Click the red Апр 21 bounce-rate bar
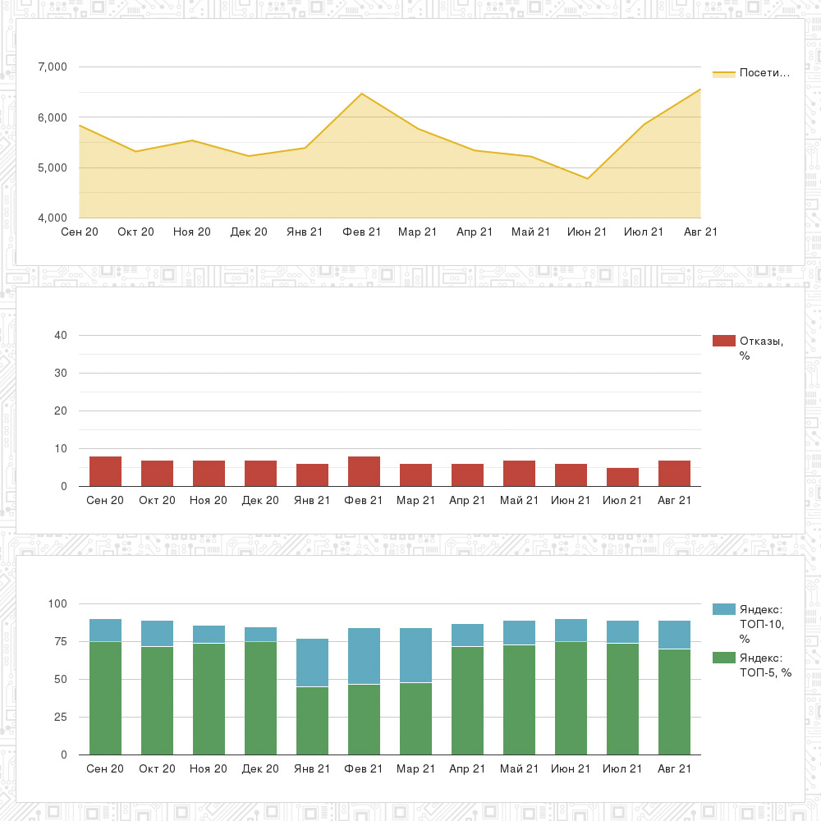 tap(468, 475)
